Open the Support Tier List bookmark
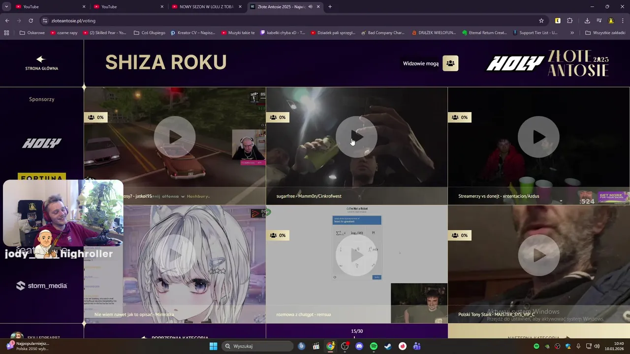Image resolution: width=630 pixels, height=354 pixels. [x=535, y=32]
